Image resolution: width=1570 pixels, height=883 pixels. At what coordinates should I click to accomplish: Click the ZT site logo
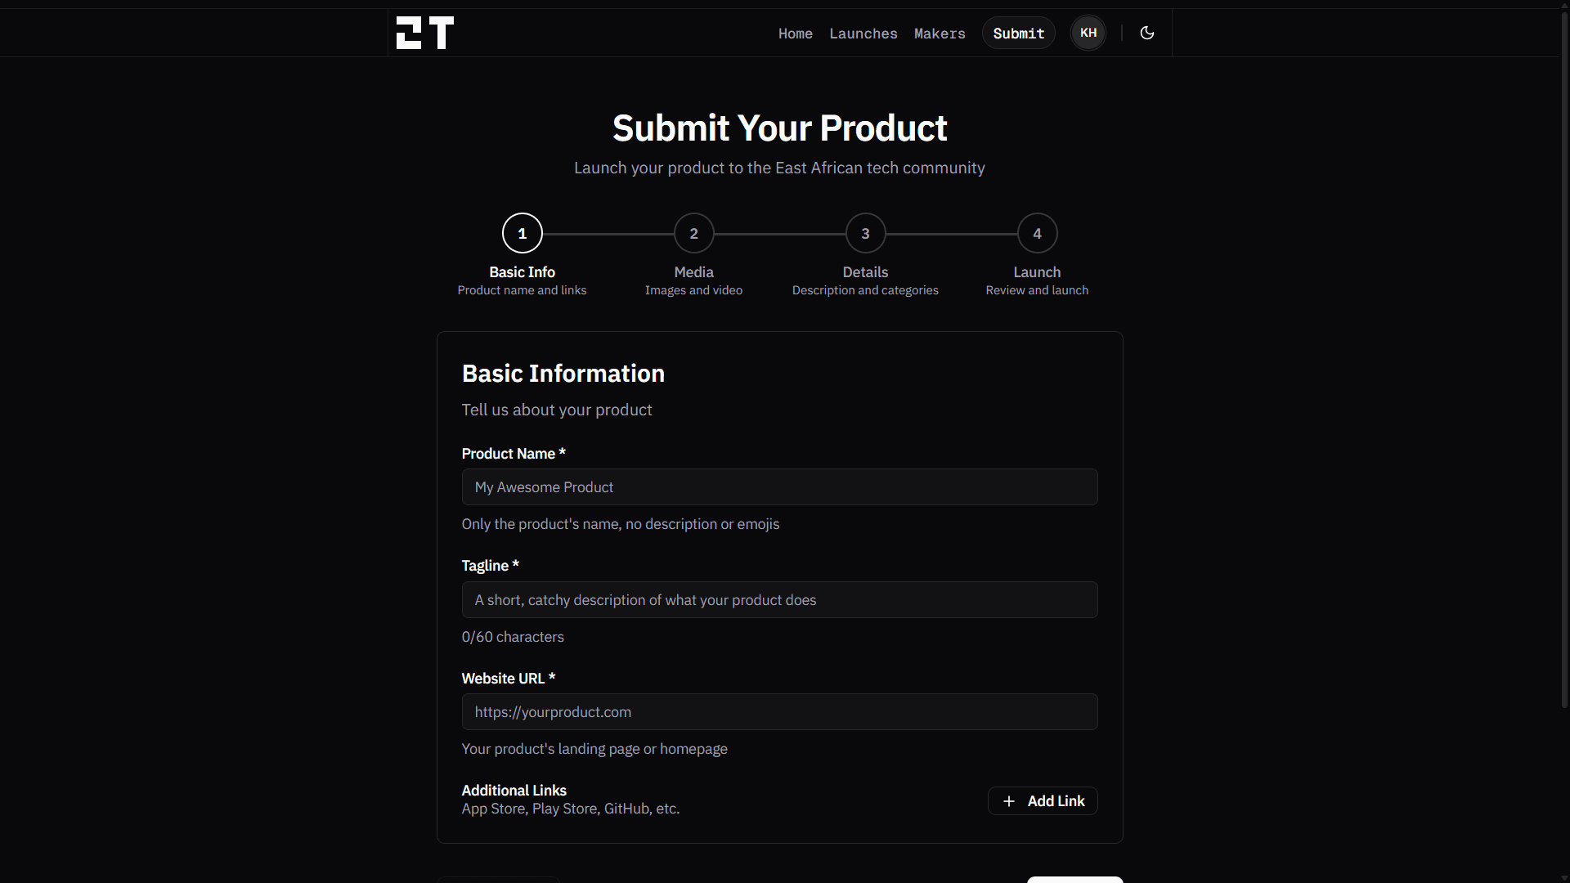pos(424,33)
